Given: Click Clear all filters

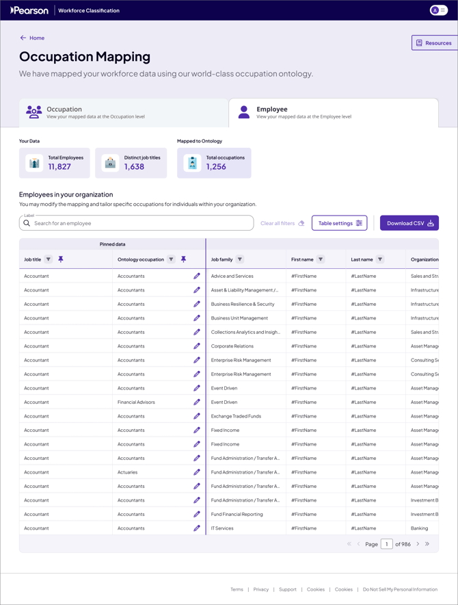Looking at the screenshot, I should click(x=282, y=223).
